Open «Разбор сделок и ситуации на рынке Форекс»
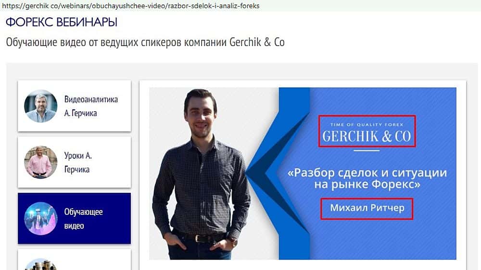 367,178
